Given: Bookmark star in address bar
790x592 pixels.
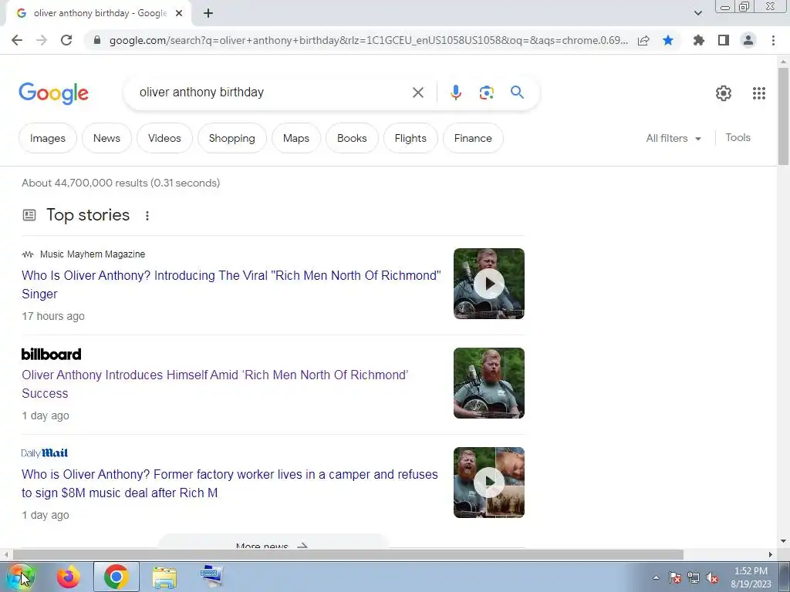Looking at the screenshot, I should coord(668,40).
